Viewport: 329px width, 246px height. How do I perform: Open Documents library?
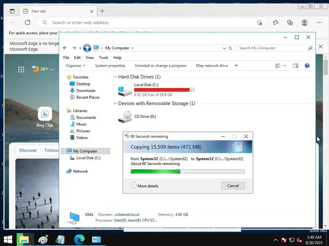[x=86, y=118]
